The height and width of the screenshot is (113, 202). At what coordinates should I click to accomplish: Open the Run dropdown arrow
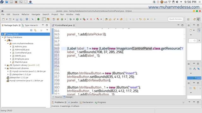[x=81, y=19]
